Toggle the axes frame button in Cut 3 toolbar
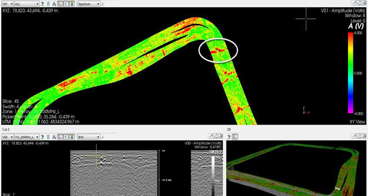Screen dimensions: 368x196 (60, 136)
